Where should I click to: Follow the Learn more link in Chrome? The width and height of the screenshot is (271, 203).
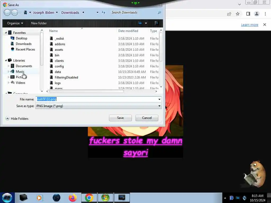click(x=250, y=25)
